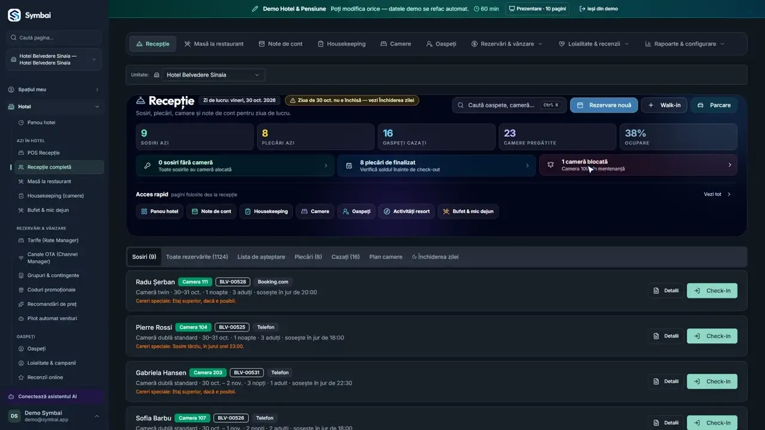765x430 pixels.
Task: Open Bufet & mic dejun quick shortcut
Action: pos(468,211)
